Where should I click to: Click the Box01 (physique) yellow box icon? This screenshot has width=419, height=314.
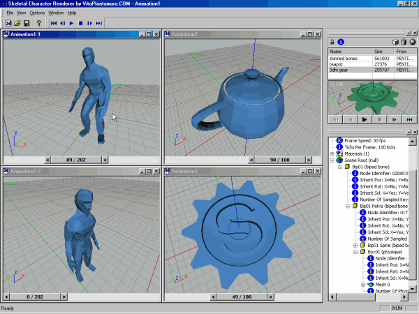click(363, 252)
